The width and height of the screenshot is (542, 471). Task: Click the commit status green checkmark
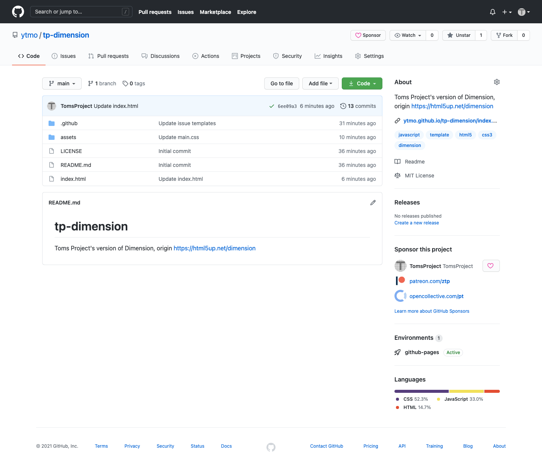tap(271, 106)
